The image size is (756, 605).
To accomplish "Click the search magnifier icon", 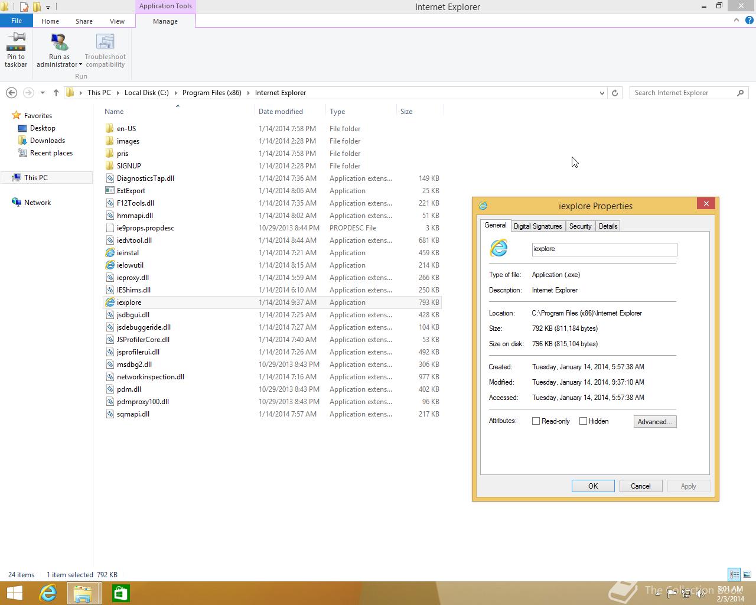I will coord(741,93).
